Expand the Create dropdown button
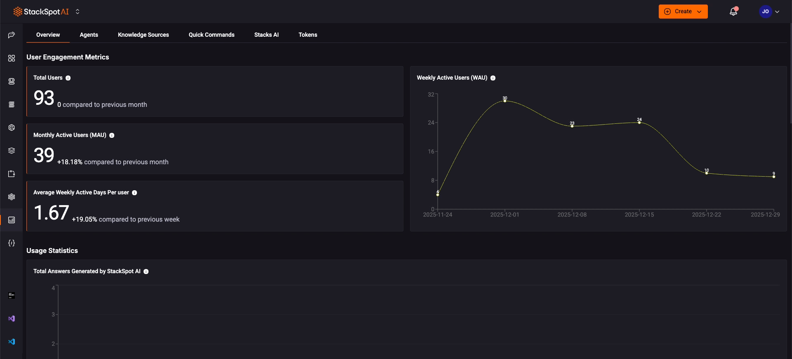Image resolution: width=792 pixels, height=359 pixels. tap(683, 12)
